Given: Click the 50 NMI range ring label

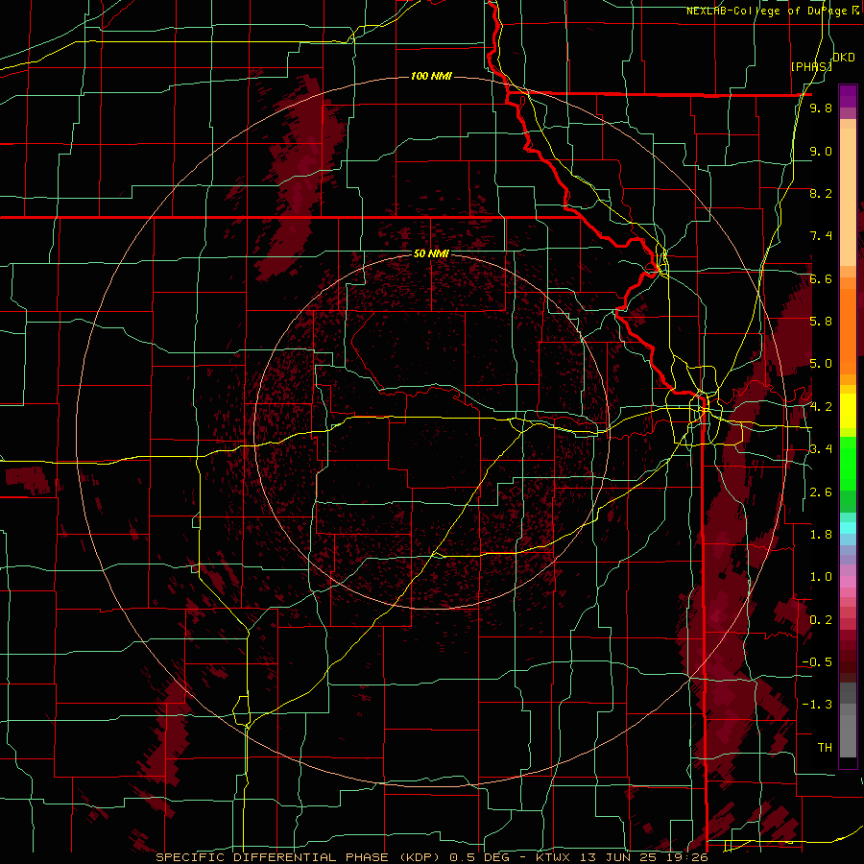Looking at the screenshot, I should [431, 253].
